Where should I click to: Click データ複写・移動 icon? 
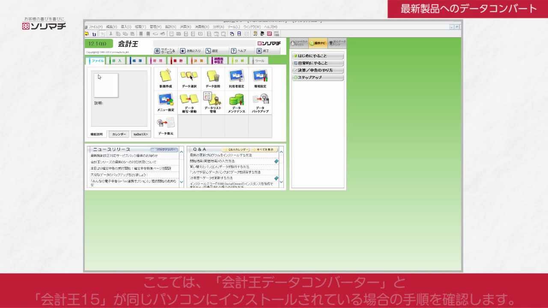click(189, 103)
